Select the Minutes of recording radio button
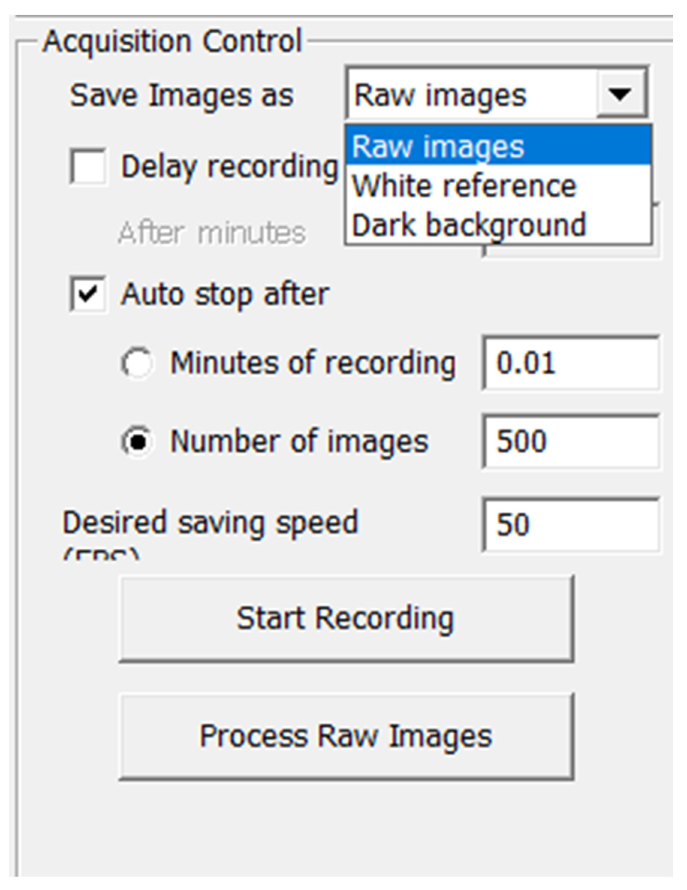The image size is (687, 890). [138, 362]
